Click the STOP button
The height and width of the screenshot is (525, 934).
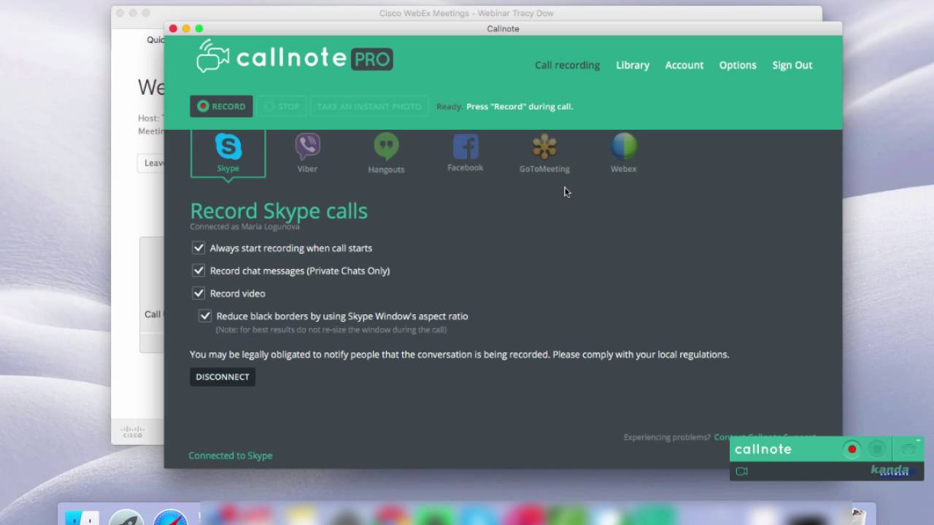(x=282, y=106)
